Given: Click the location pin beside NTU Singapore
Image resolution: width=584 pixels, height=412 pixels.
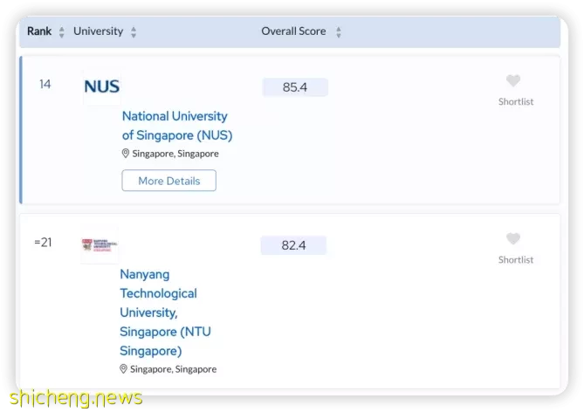Looking at the screenshot, I should point(123,369).
